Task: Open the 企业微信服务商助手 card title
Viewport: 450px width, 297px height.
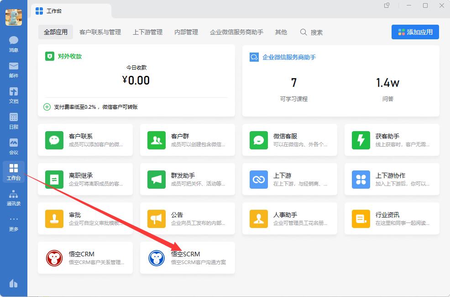Action: [289, 57]
